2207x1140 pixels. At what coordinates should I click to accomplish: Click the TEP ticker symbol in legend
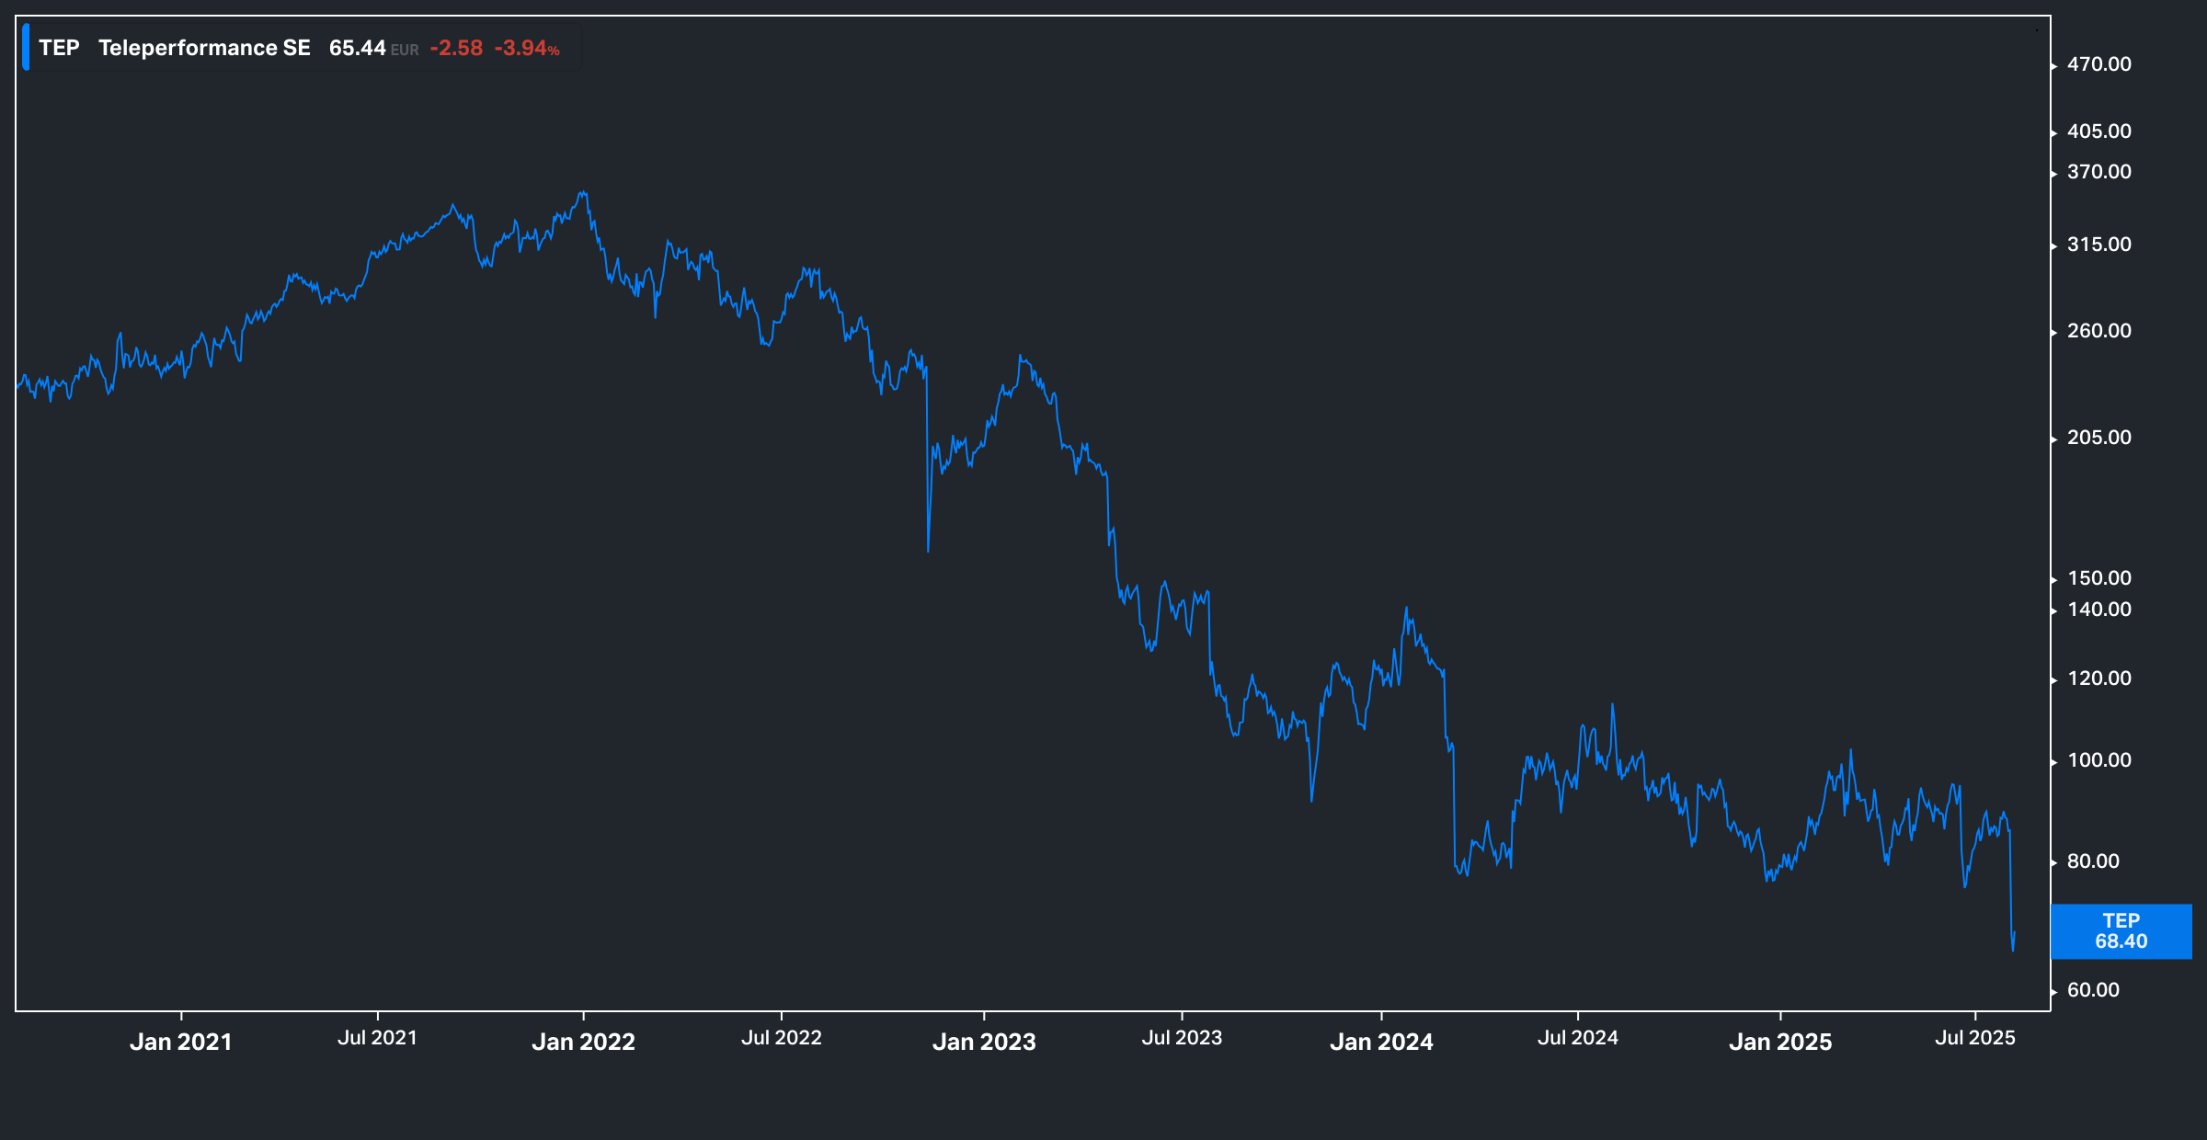point(59,48)
